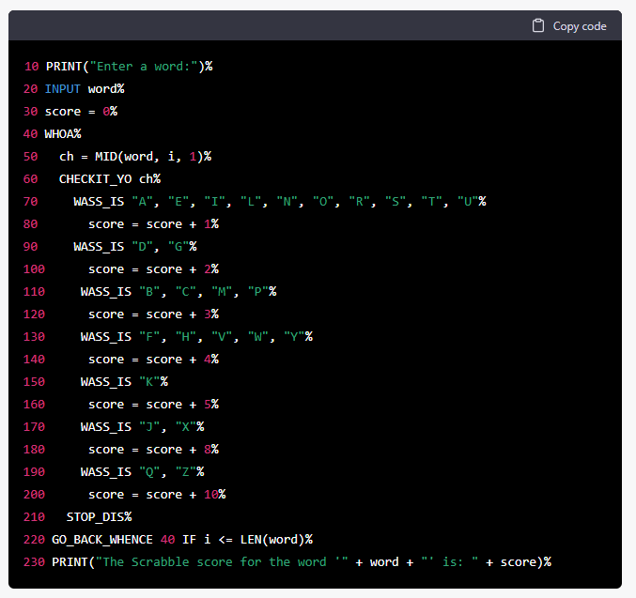Click the WASS_IS "Q", "Z"% line
The width and height of the screenshot is (636, 598).
click(x=143, y=471)
